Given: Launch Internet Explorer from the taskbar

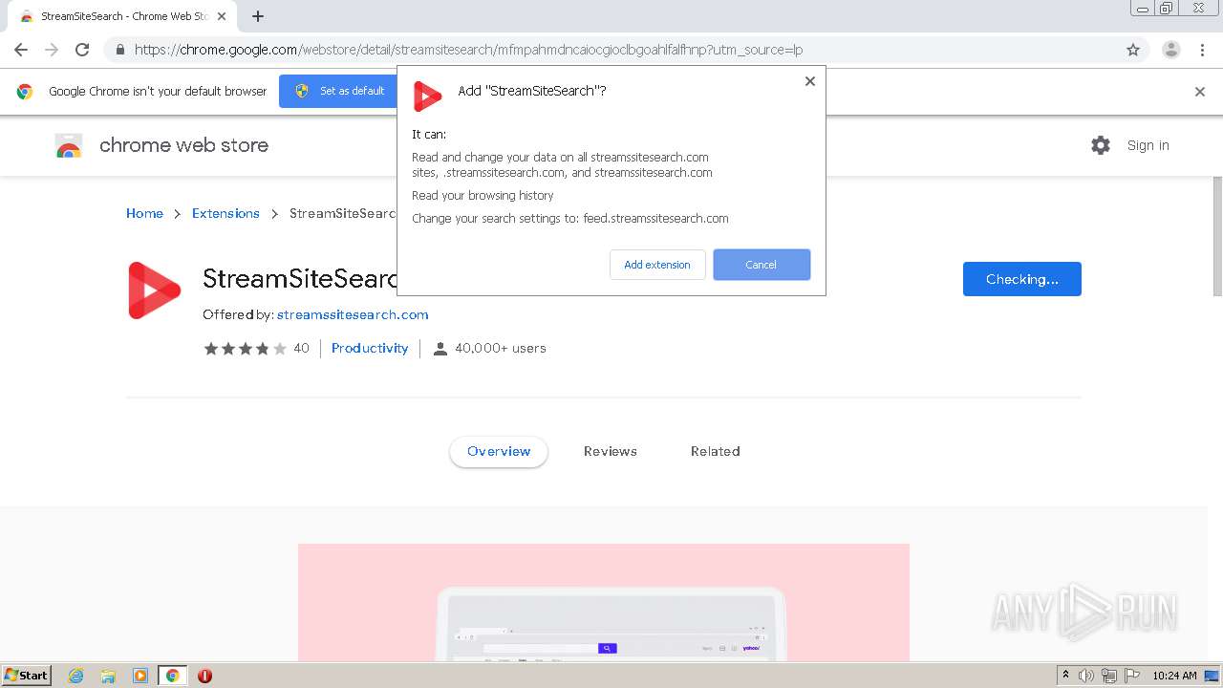Looking at the screenshot, I should click(76, 676).
